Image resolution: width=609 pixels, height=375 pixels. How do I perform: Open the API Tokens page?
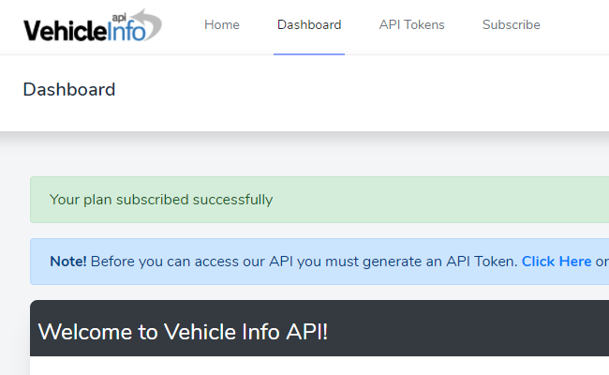point(411,25)
